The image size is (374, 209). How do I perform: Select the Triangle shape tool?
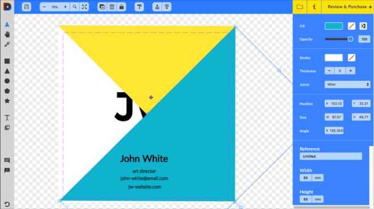7,71
